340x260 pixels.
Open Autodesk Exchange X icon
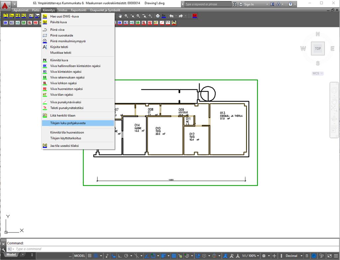272,4
